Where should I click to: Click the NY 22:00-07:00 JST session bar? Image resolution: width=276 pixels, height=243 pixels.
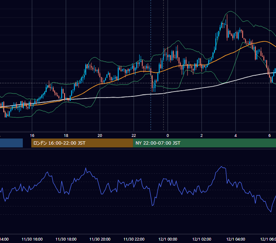click(x=204, y=143)
